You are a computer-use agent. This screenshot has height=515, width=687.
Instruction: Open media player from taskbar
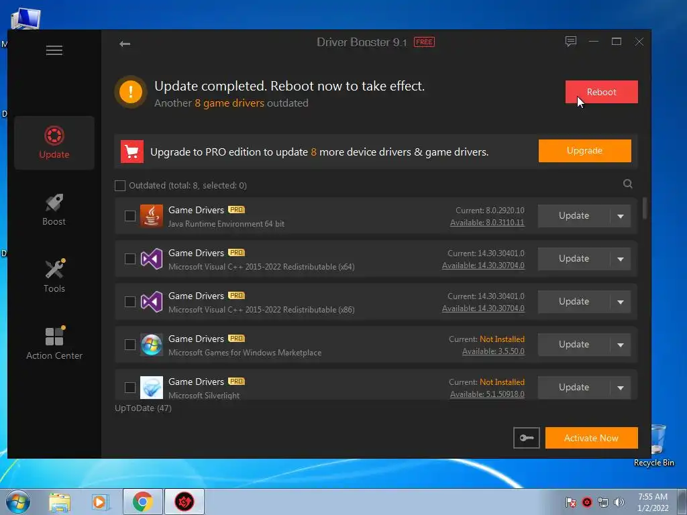(x=101, y=502)
